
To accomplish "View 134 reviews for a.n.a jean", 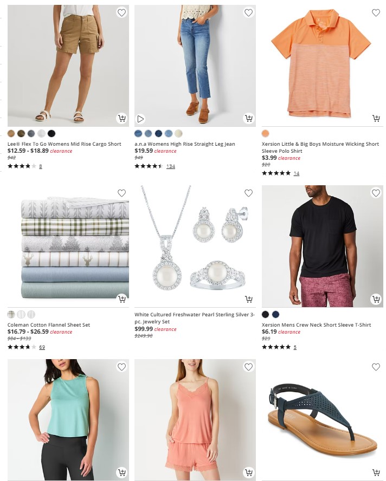I will click(x=171, y=166).
